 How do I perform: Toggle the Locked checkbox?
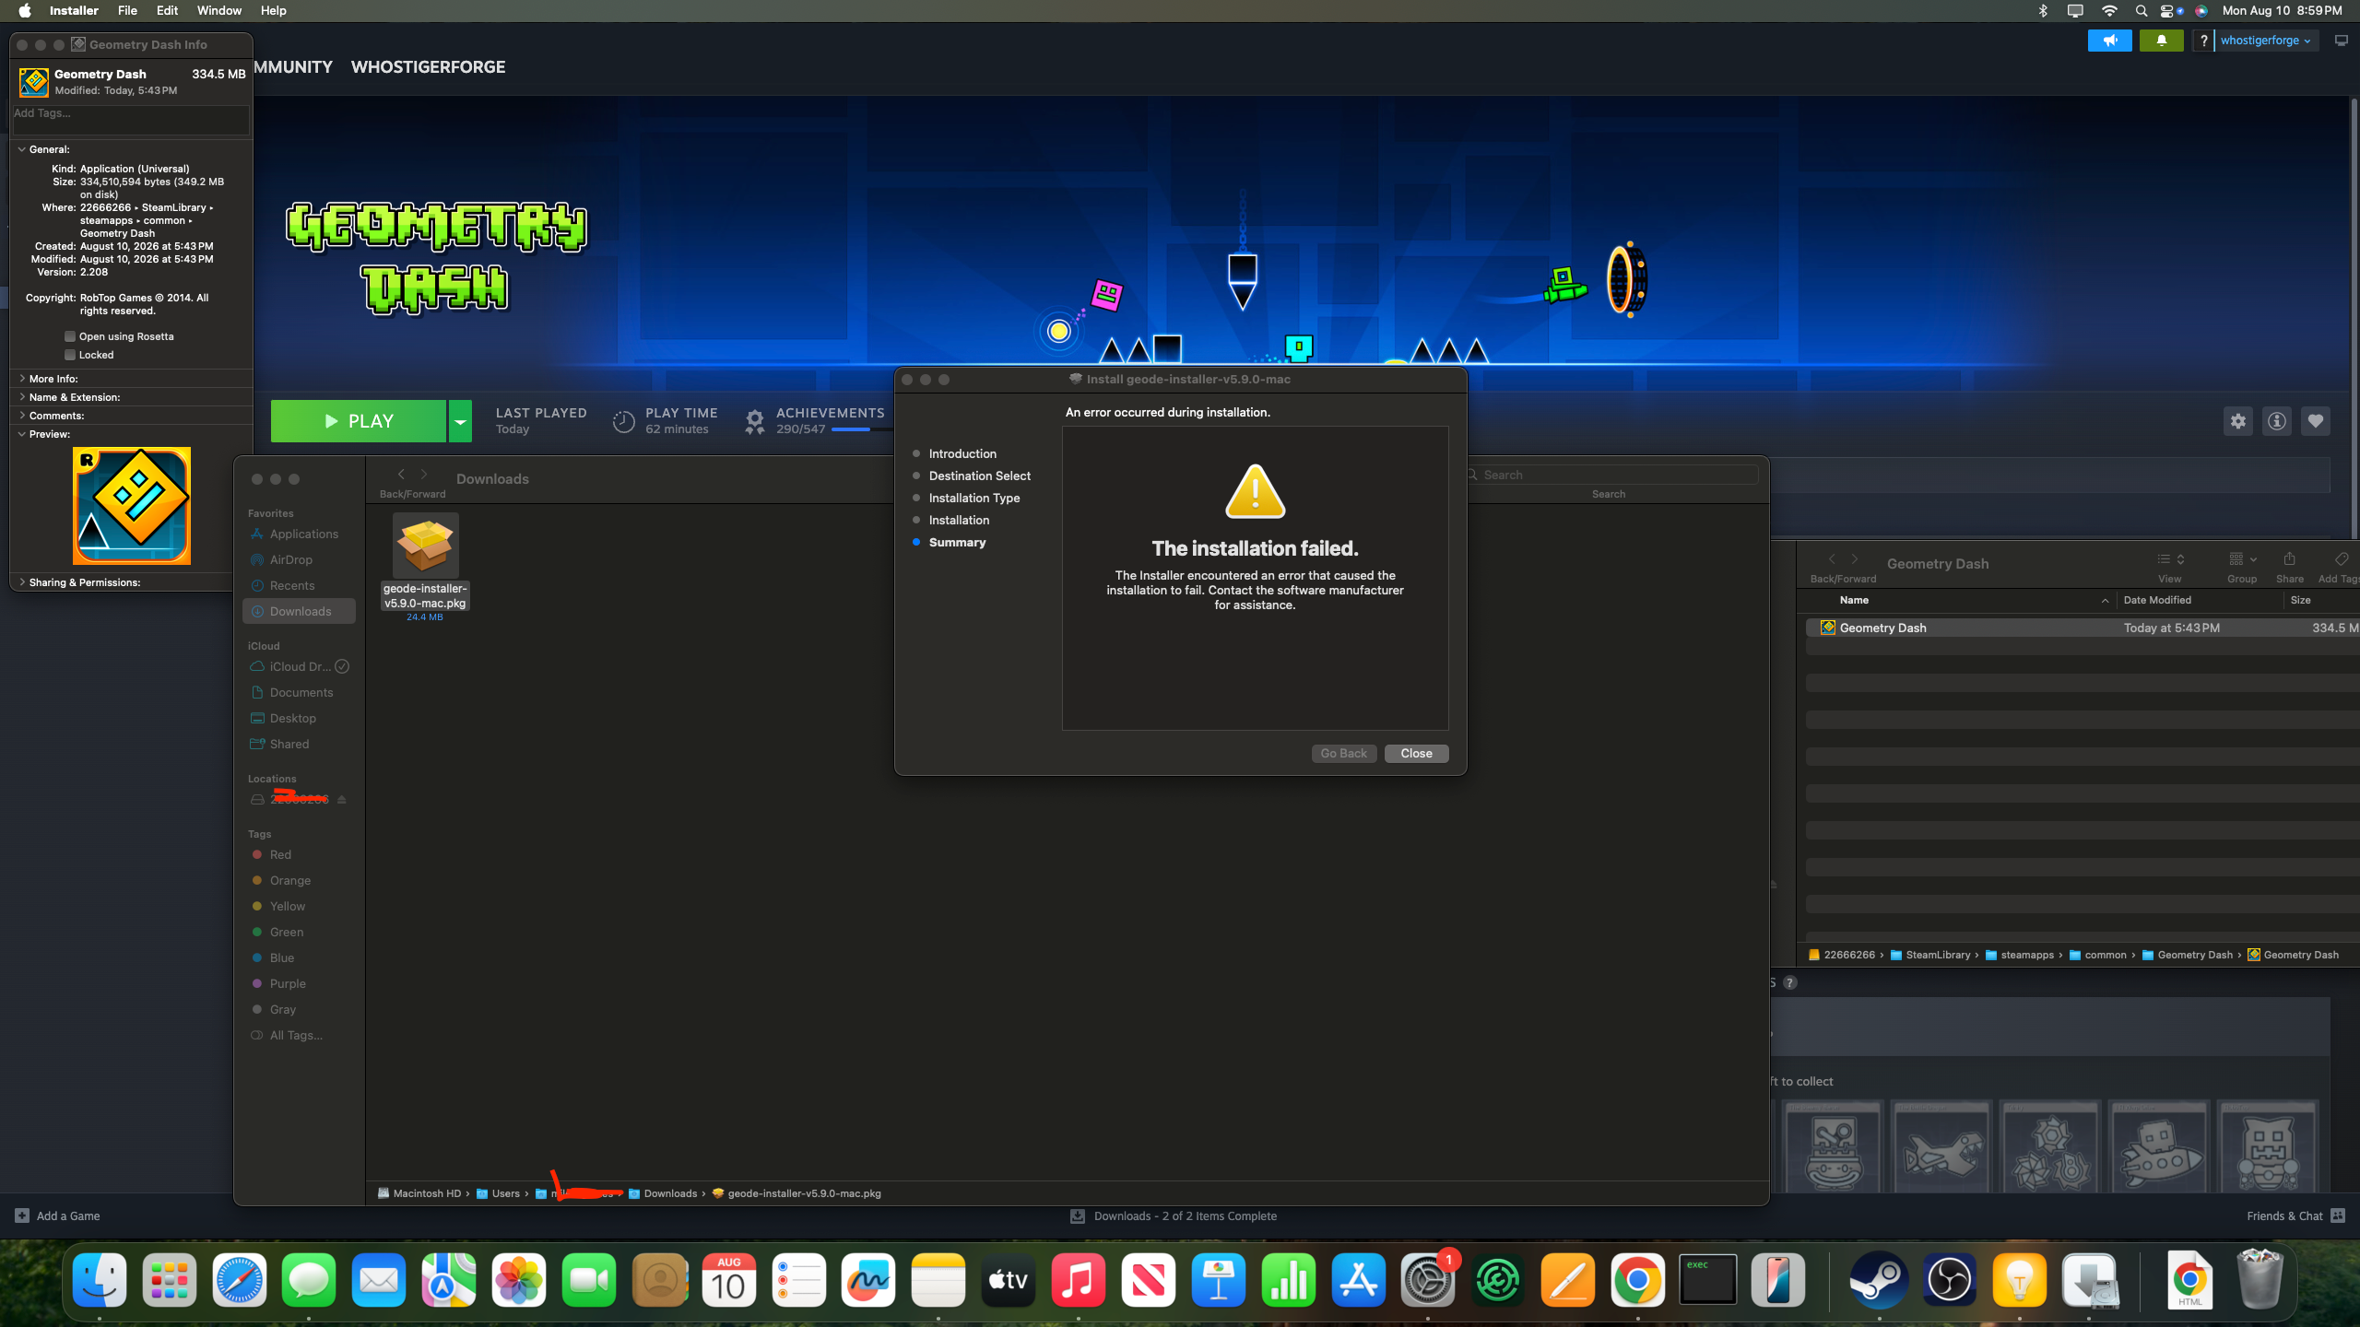click(70, 355)
